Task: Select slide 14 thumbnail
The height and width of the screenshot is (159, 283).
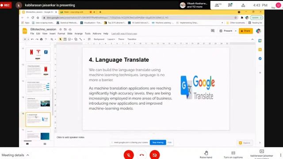Action: 38,103
